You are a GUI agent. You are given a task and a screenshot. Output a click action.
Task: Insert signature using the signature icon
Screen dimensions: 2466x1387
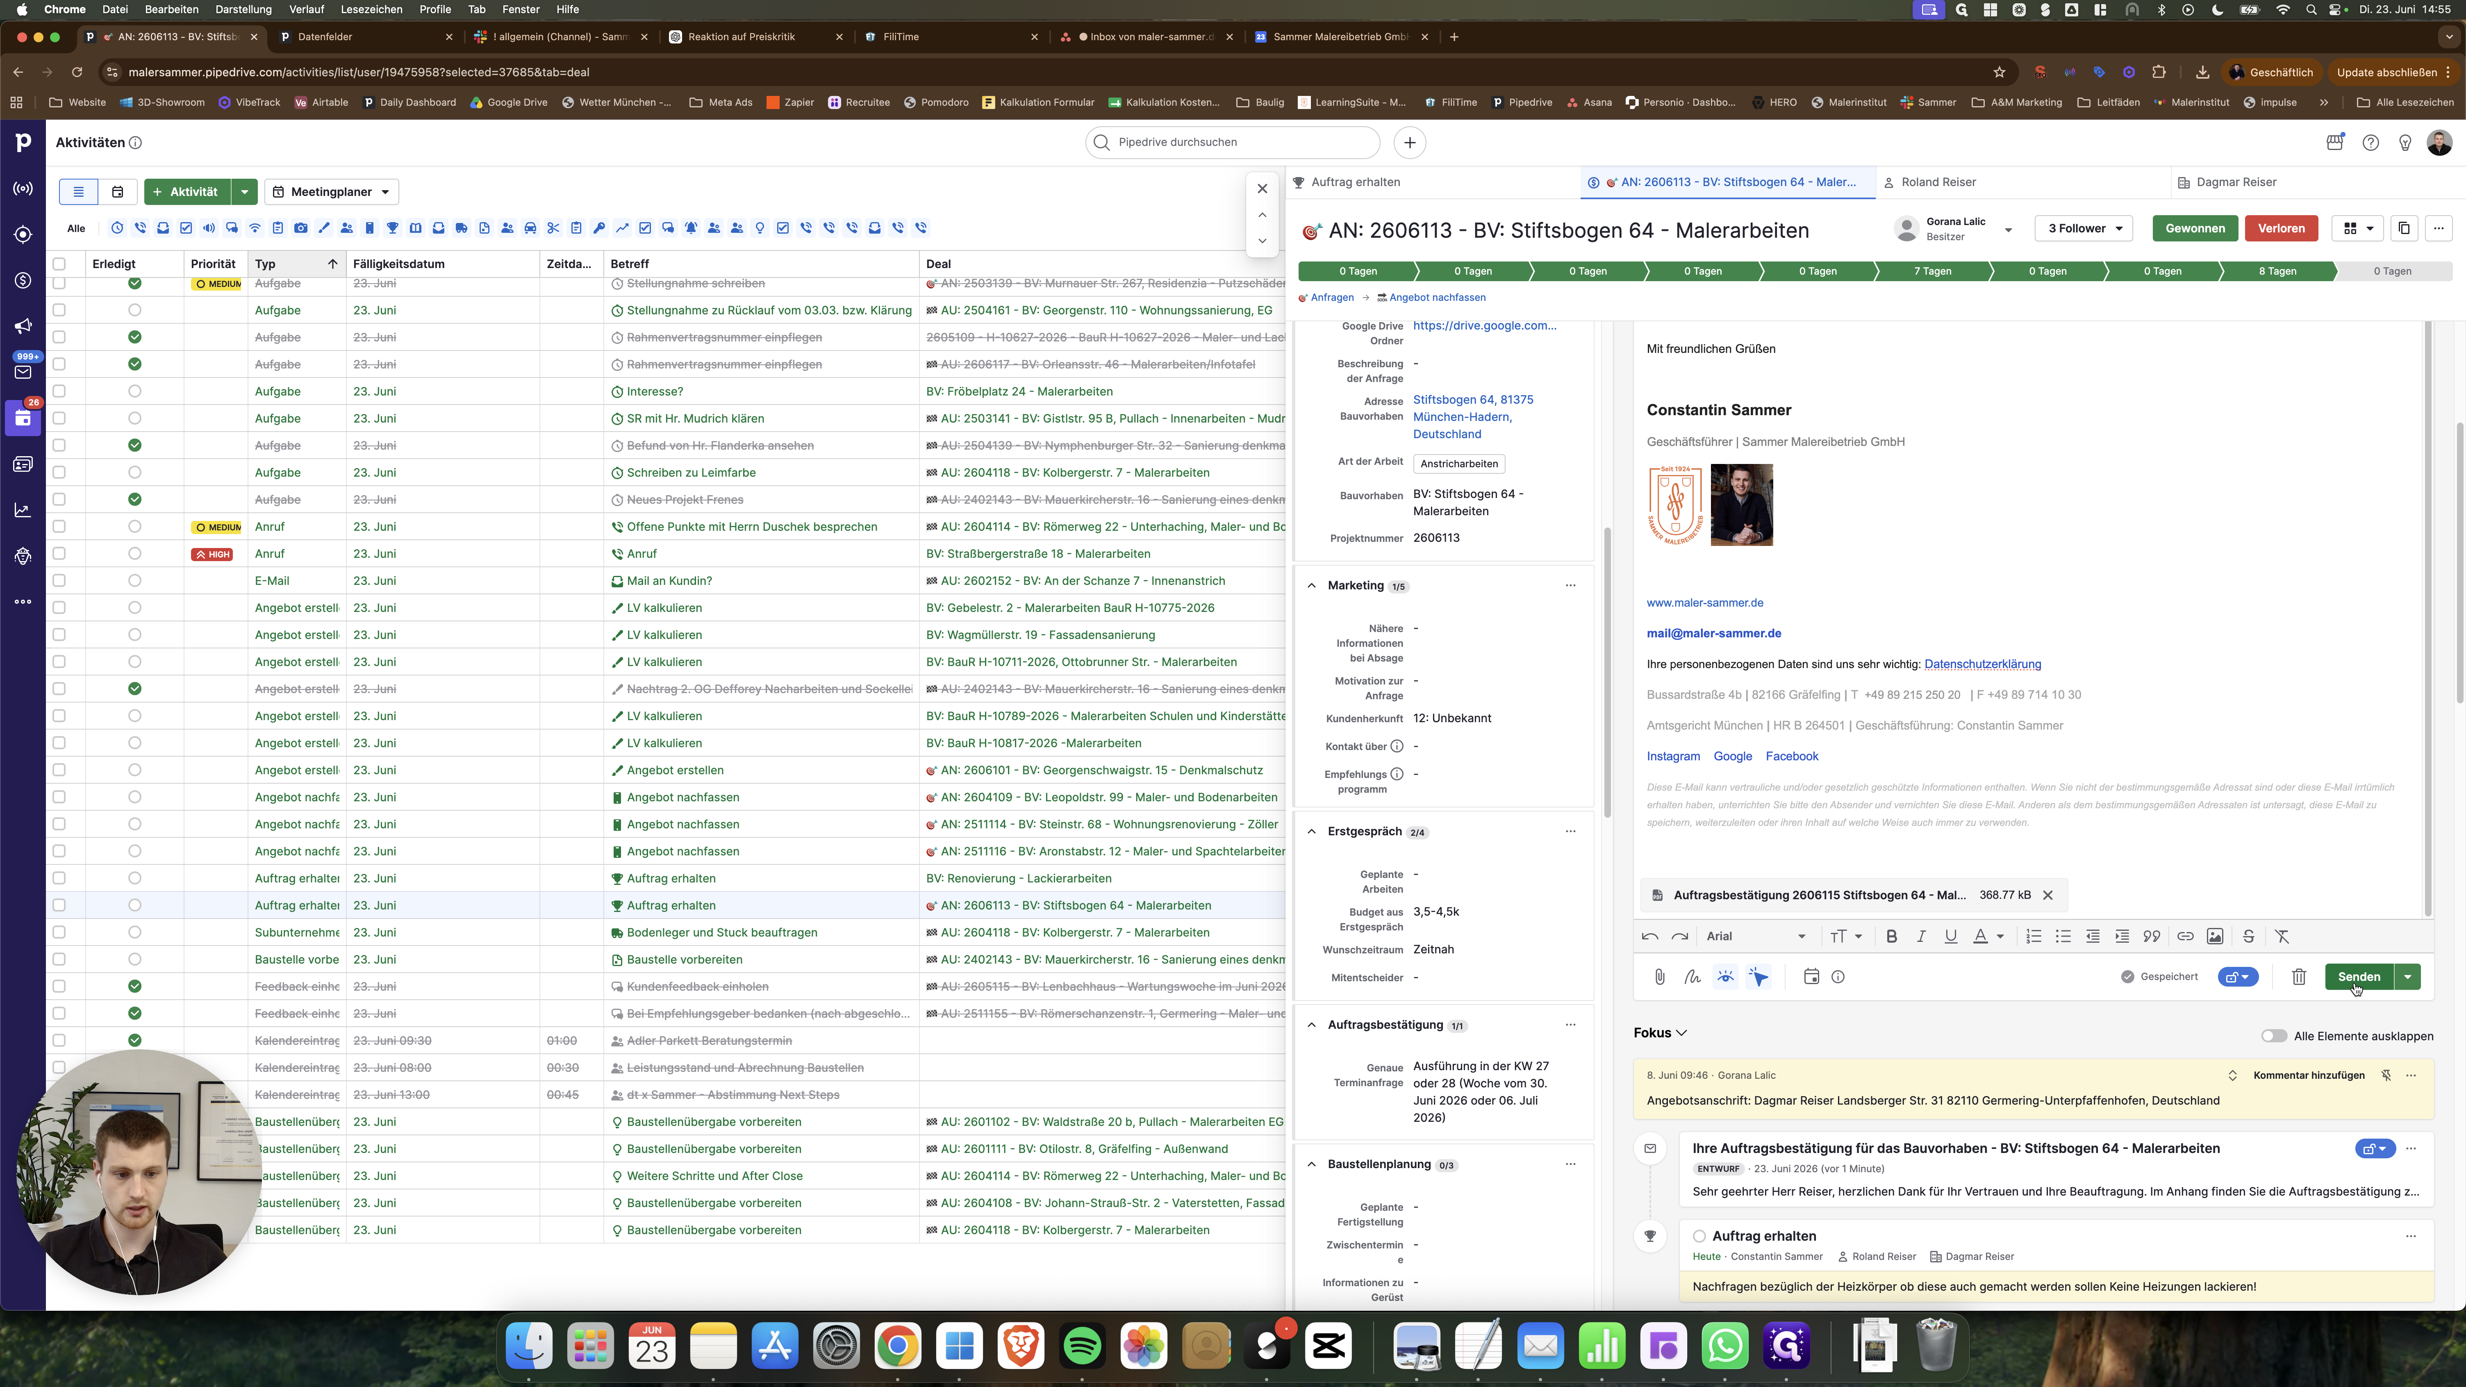tap(1693, 976)
